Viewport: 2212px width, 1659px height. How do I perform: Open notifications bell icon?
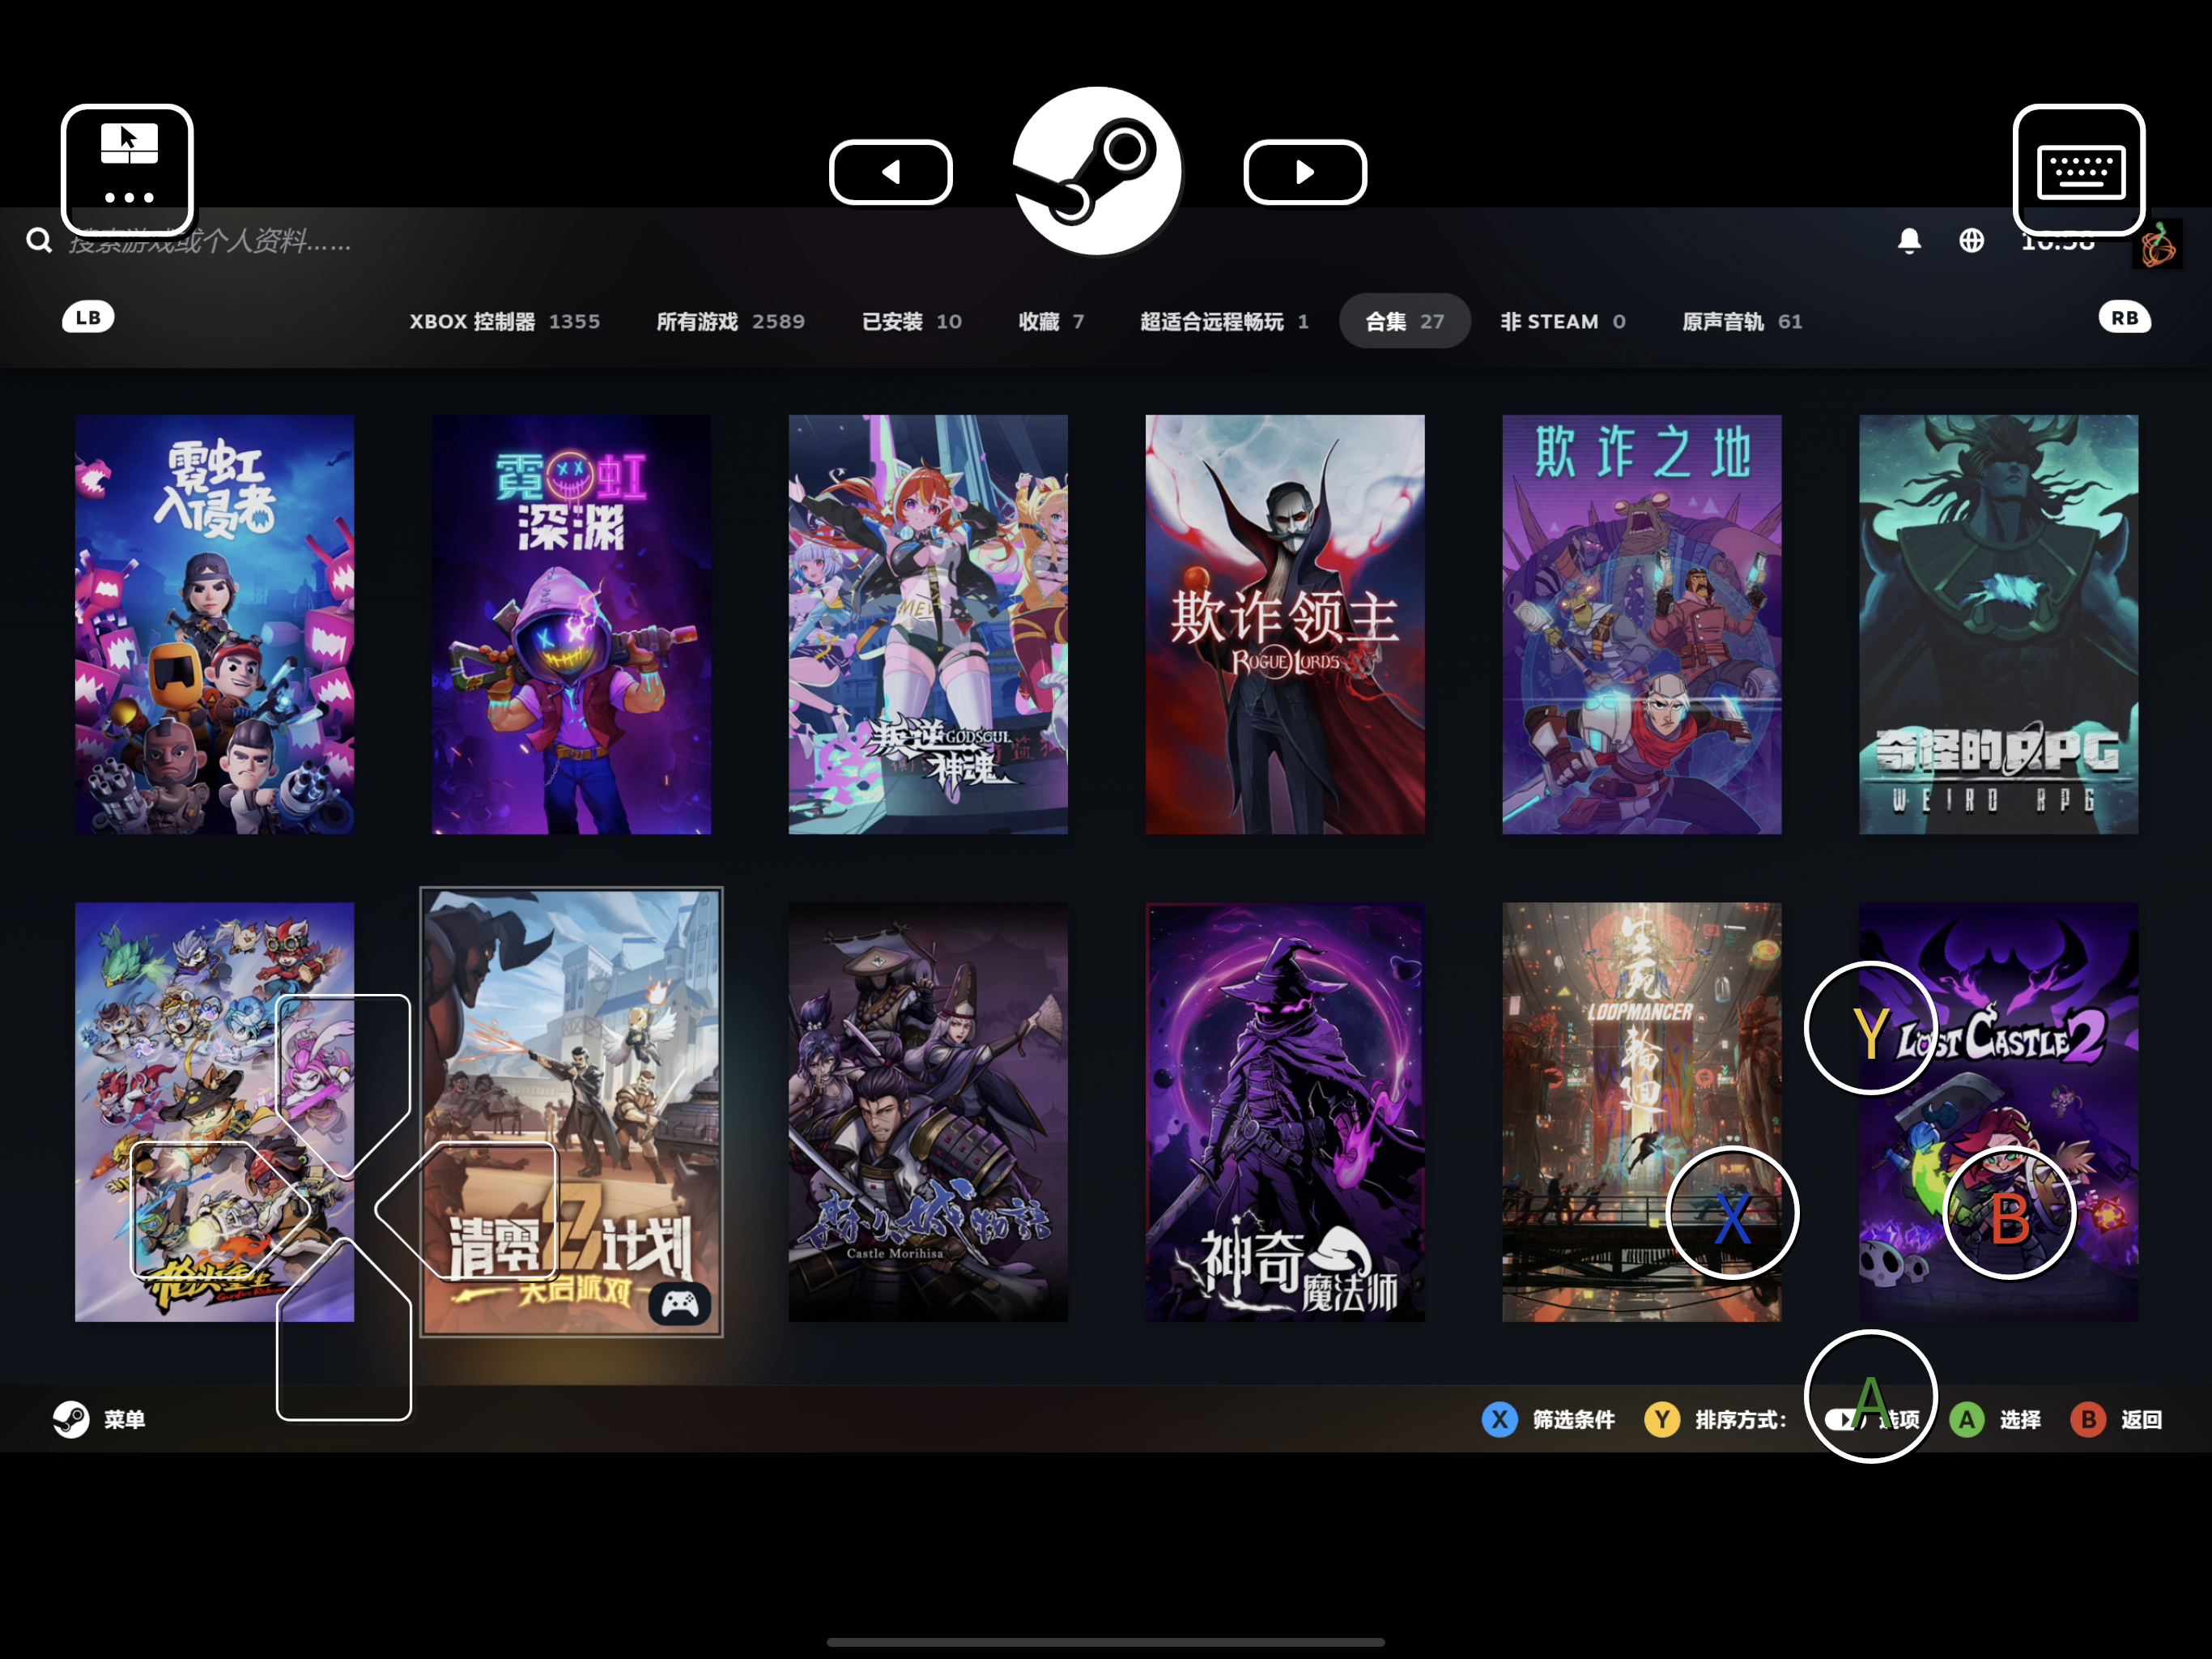(x=1909, y=241)
